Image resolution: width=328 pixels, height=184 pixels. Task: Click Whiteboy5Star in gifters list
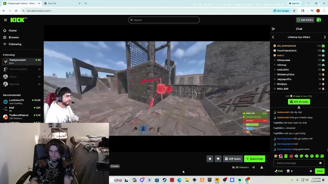[286, 74]
